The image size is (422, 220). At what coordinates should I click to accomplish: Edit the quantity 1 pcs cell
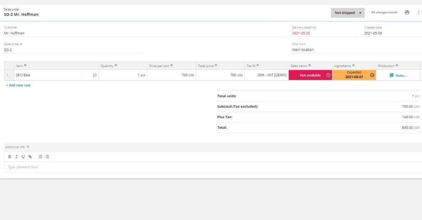tap(123, 75)
